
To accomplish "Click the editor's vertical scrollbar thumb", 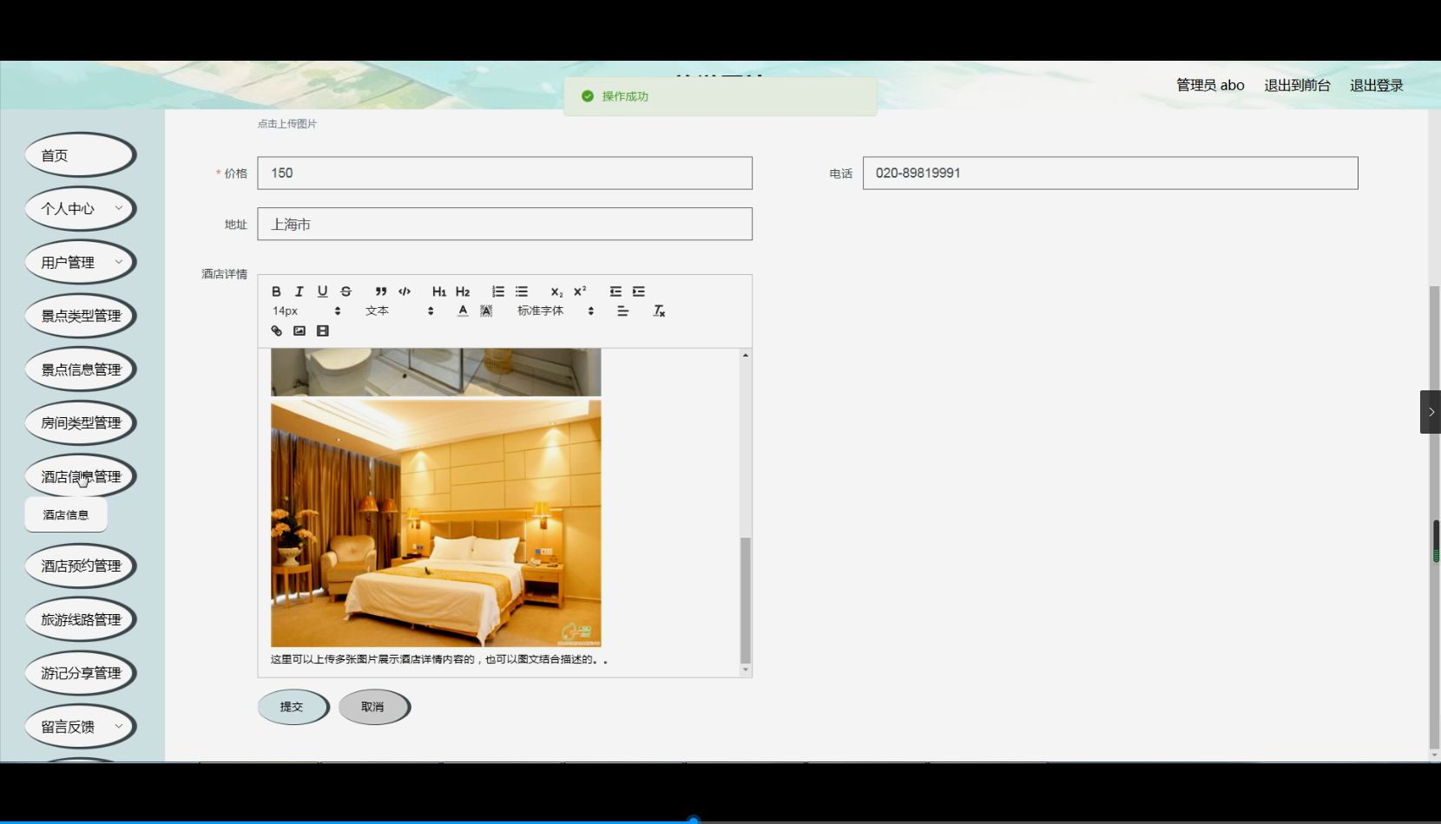I will click(745, 599).
